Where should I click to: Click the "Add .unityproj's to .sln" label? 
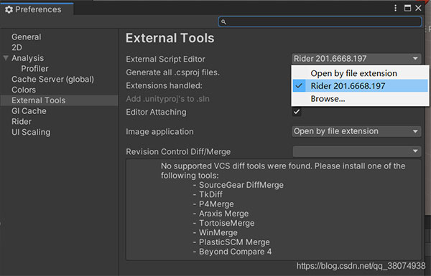click(167, 99)
